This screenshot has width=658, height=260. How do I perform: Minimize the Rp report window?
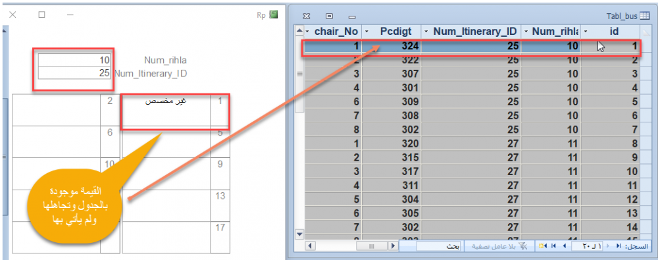[x=70, y=14]
